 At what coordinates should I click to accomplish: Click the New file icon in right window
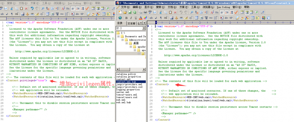[120, 12]
